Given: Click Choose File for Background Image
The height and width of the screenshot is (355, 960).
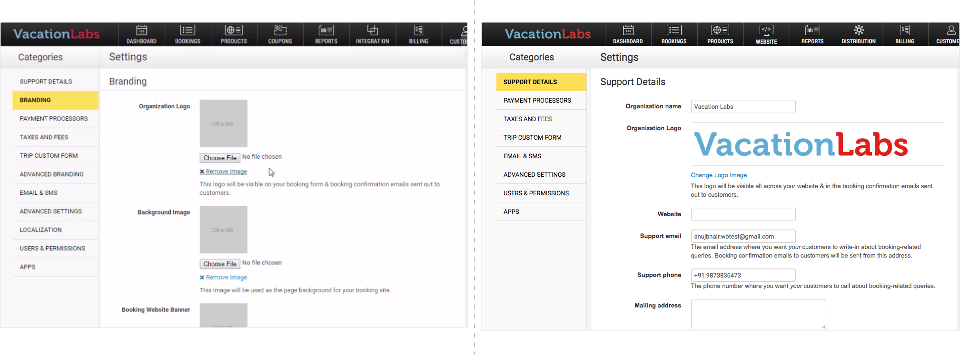Looking at the screenshot, I should click(220, 264).
